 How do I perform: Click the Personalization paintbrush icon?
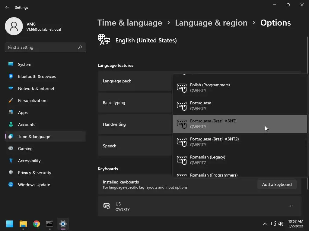tap(11, 100)
